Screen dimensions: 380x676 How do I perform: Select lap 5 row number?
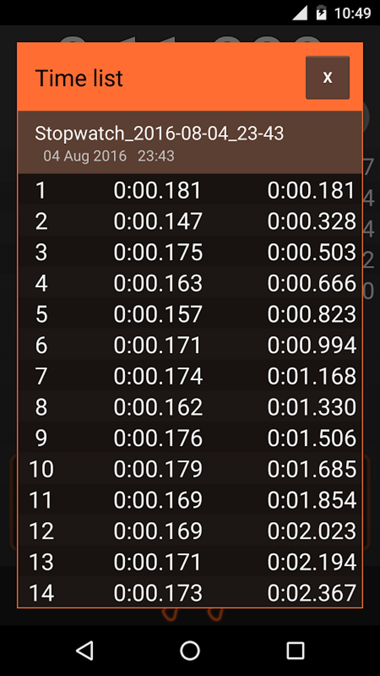pos(41,314)
